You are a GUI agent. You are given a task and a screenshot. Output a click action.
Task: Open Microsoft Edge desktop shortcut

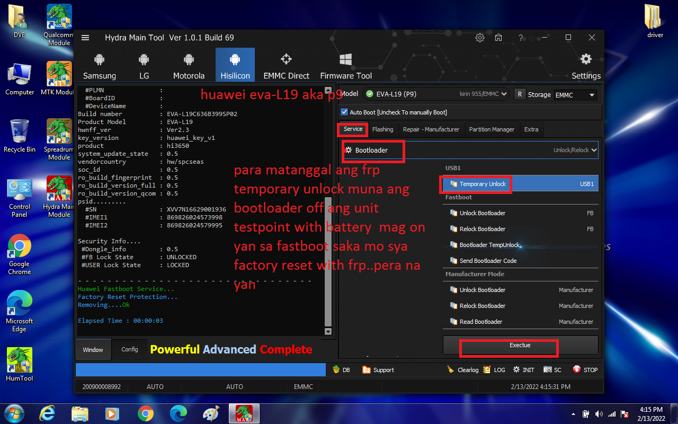coord(20,312)
